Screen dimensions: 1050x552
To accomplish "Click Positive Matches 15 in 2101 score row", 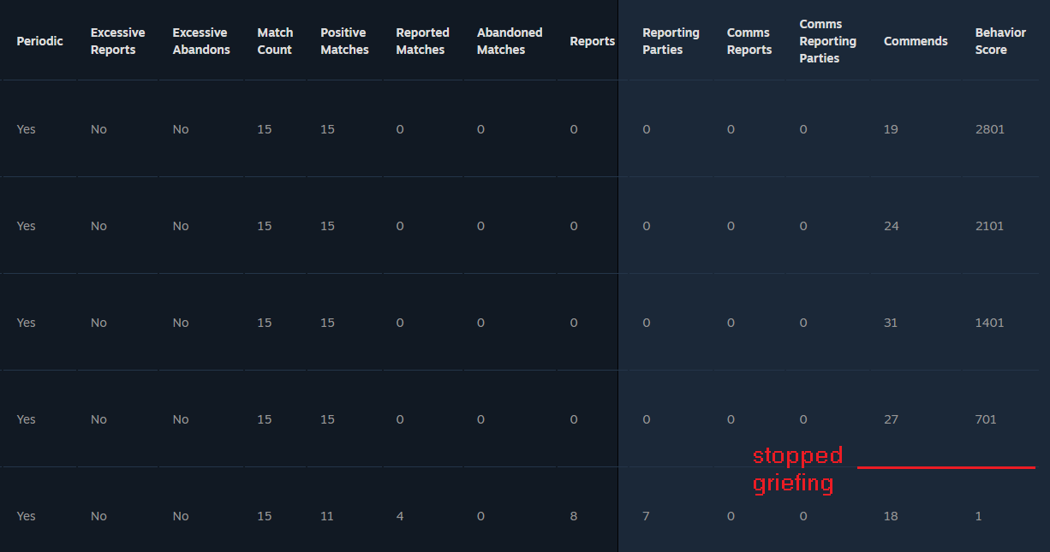I will pyautogui.click(x=328, y=226).
